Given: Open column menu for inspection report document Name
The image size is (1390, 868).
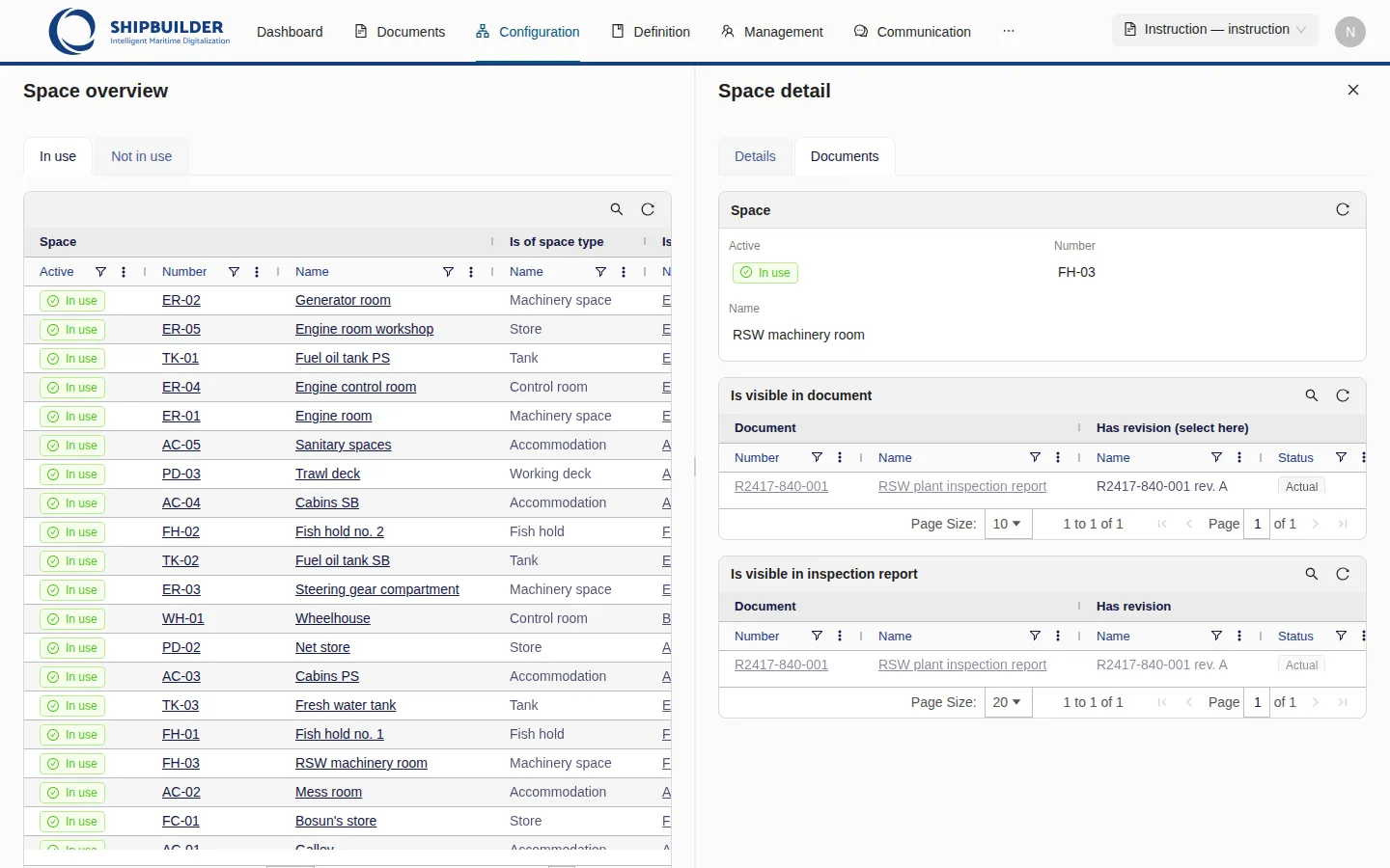Looking at the screenshot, I should (1058, 636).
